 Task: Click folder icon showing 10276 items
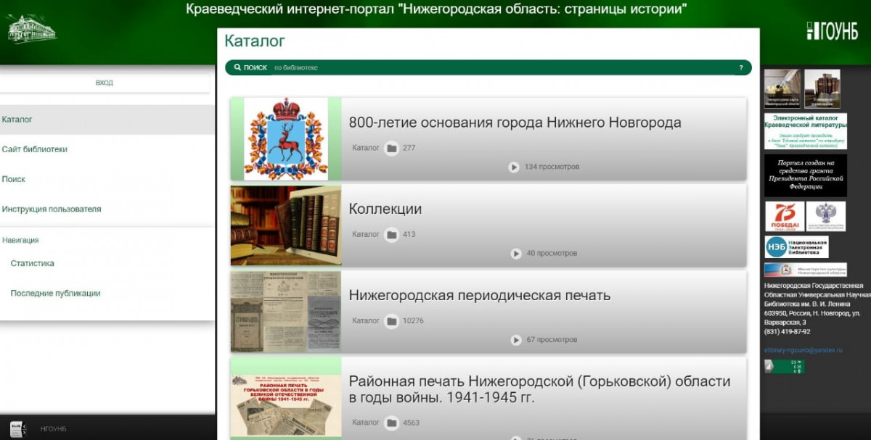click(x=392, y=321)
